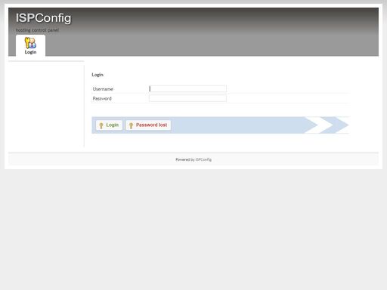Open the Password lost recovery button
Image resolution: width=387 pixels, height=290 pixels.
pos(148,125)
